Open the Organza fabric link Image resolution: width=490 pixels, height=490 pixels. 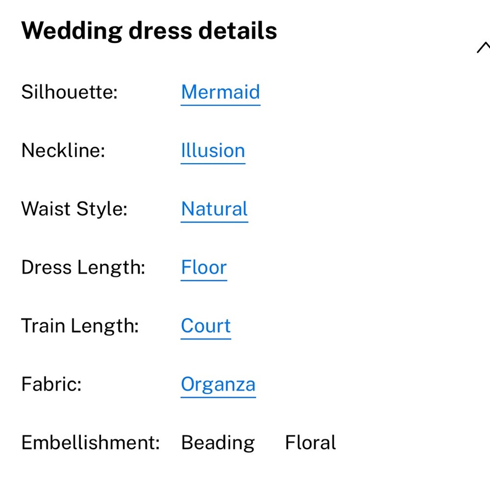218,384
